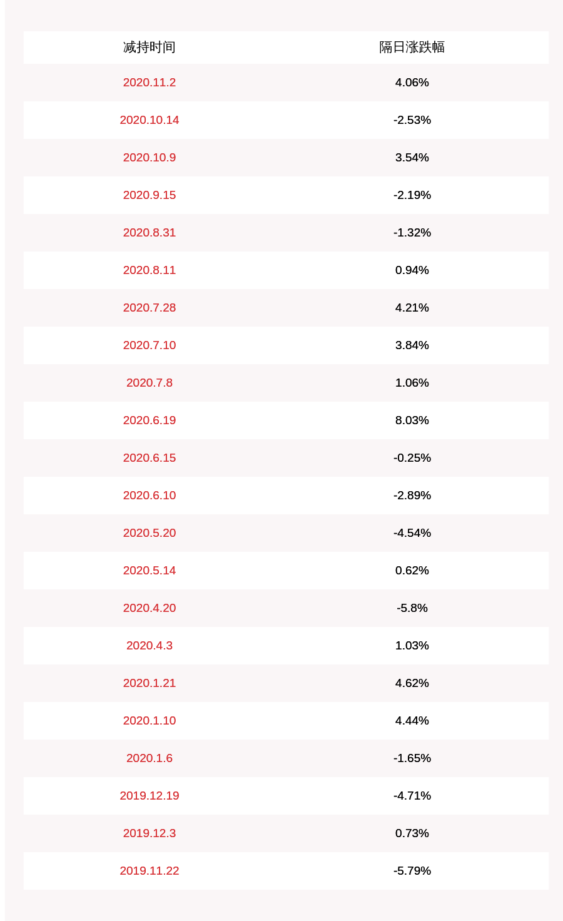Screen dimensions: 563x921
Task: Select the 2020.4.20 date entry
Action: 149,608
